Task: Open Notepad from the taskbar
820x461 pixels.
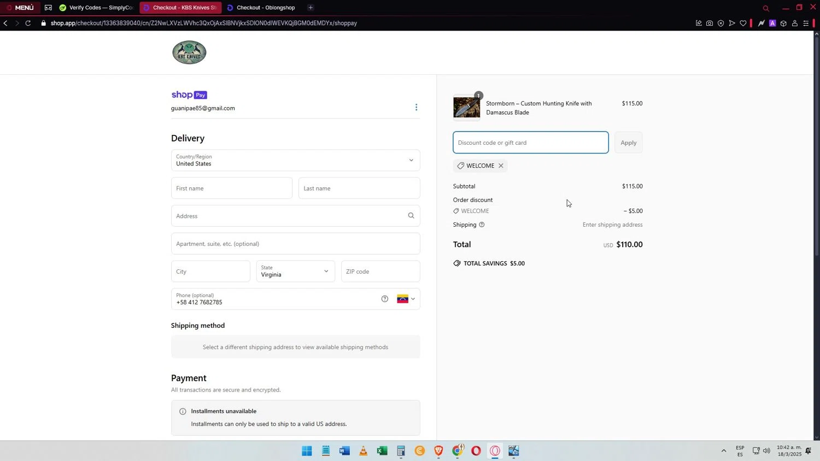Action: coord(326,451)
